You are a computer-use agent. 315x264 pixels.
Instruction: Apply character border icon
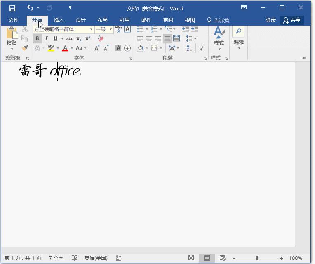(x=127, y=29)
